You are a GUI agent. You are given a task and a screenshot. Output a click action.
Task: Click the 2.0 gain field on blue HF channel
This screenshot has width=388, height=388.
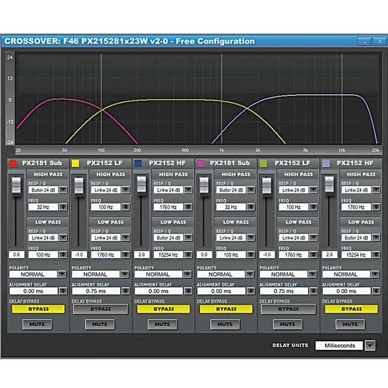pyautogui.click(x=141, y=254)
